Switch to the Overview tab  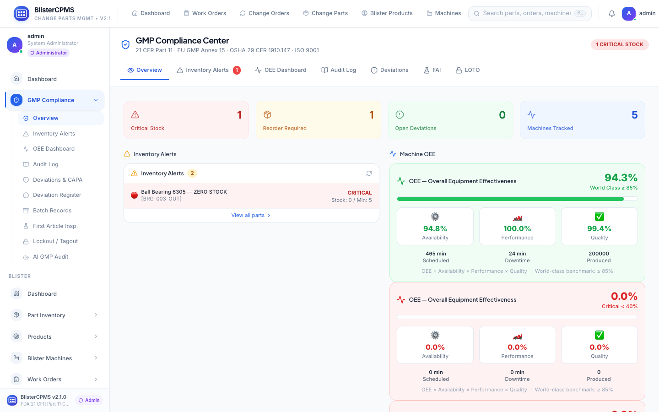145,70
